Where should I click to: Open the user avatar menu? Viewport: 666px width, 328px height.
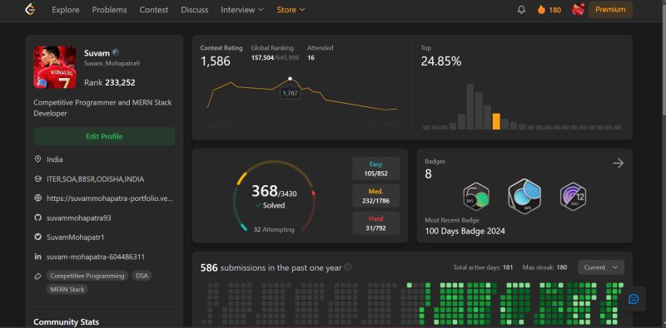[578, 9]
